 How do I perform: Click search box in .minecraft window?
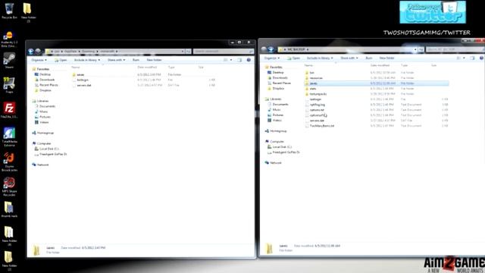tap(224, 52)
